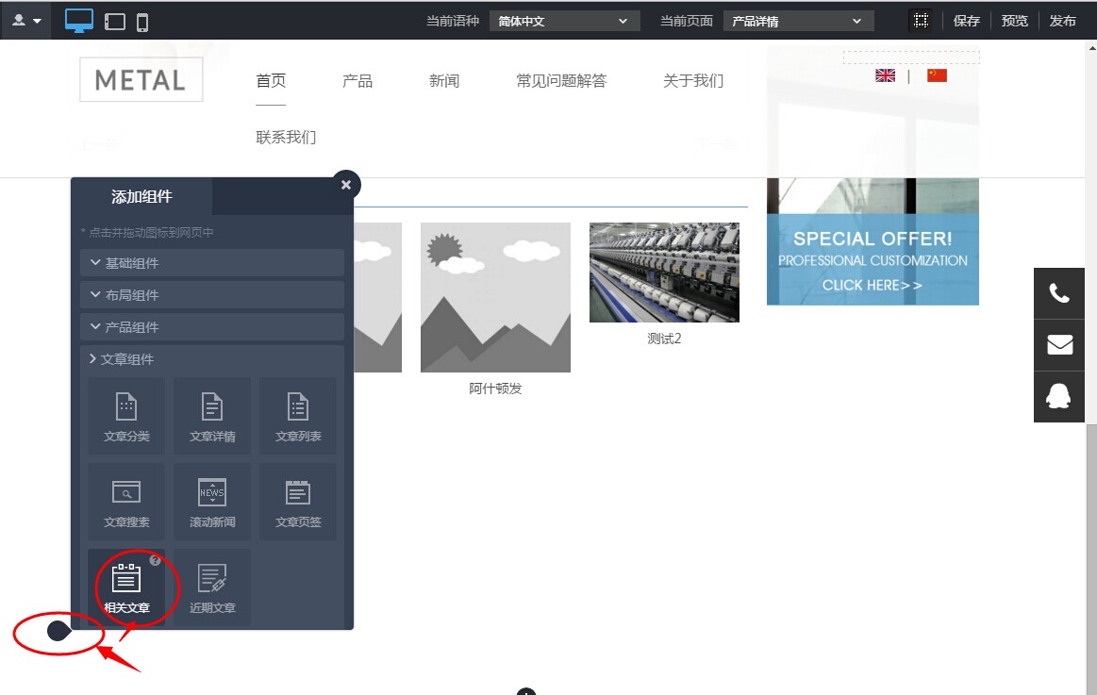Click the 文章列表 component icon
Viewport: 1097px width, 695px height.
tap(297, 415)
